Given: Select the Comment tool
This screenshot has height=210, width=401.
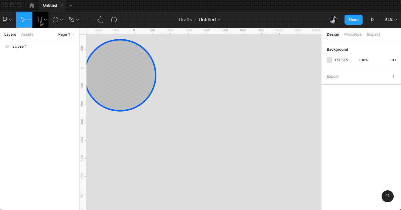Looking at the screenshot, I should click(114, 20).
